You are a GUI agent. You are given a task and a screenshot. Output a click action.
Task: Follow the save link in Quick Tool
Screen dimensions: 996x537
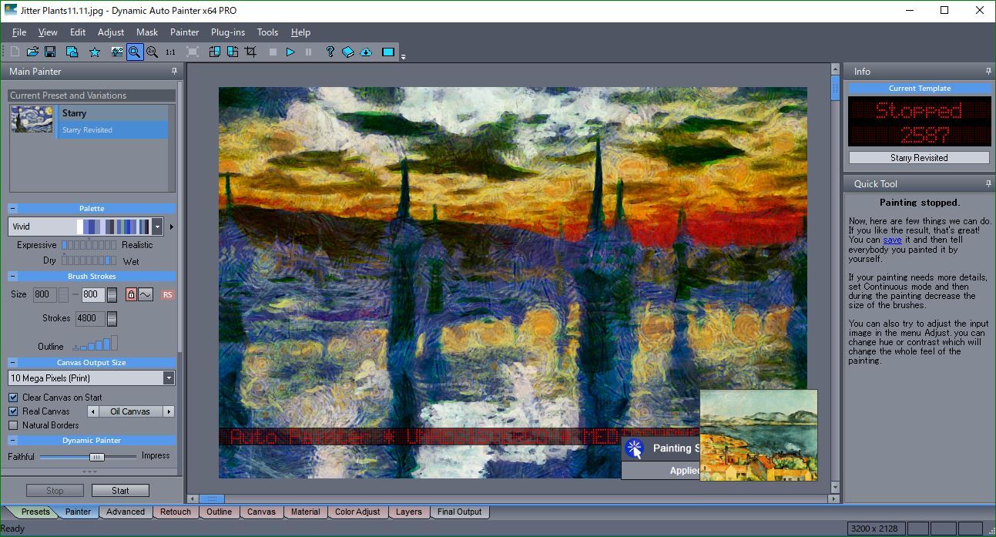(892, 240)
